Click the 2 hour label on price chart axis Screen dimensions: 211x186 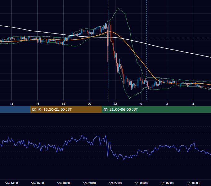pyautogui.click(x=167, y=104)
